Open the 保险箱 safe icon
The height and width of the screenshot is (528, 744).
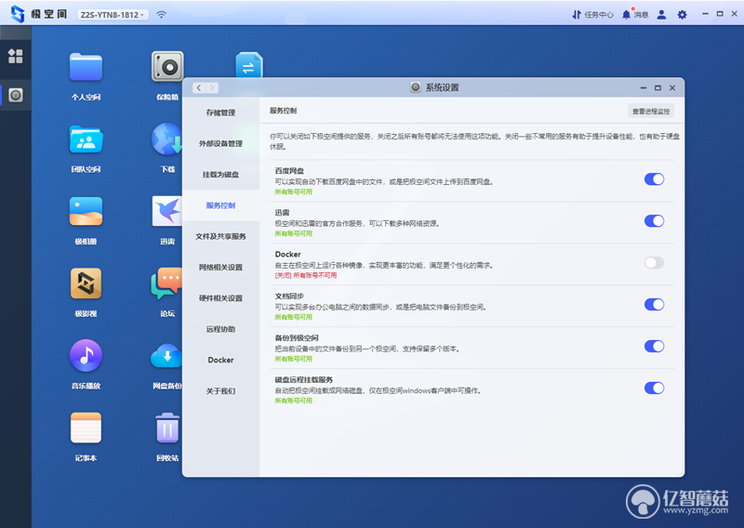(167, 67)
